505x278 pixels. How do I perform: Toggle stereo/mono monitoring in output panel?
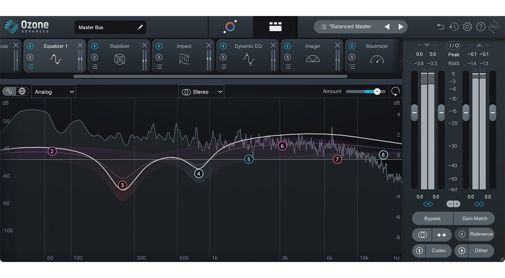422,235
